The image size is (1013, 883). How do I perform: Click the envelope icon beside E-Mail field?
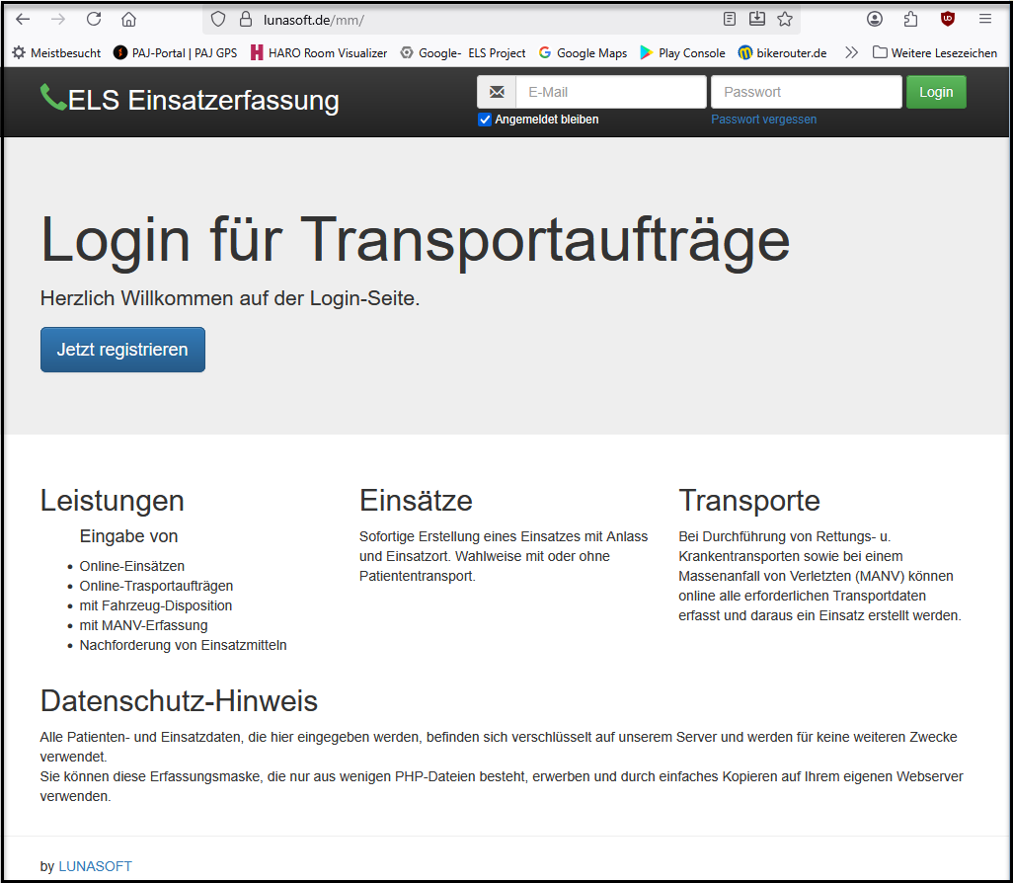497,92
